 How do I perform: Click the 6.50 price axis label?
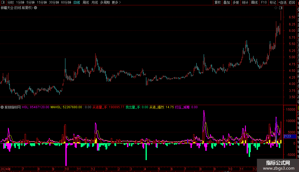pos(292,17)
